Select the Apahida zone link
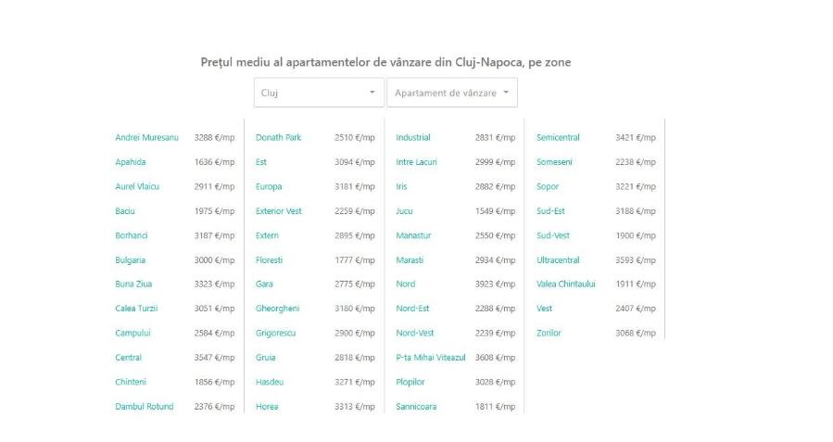 pyautogui.click(x=131, y=162)
